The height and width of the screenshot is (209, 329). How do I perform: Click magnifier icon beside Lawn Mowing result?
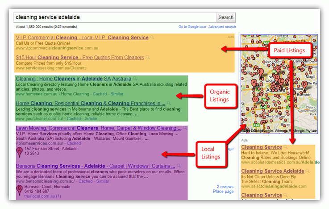[185, 128]
